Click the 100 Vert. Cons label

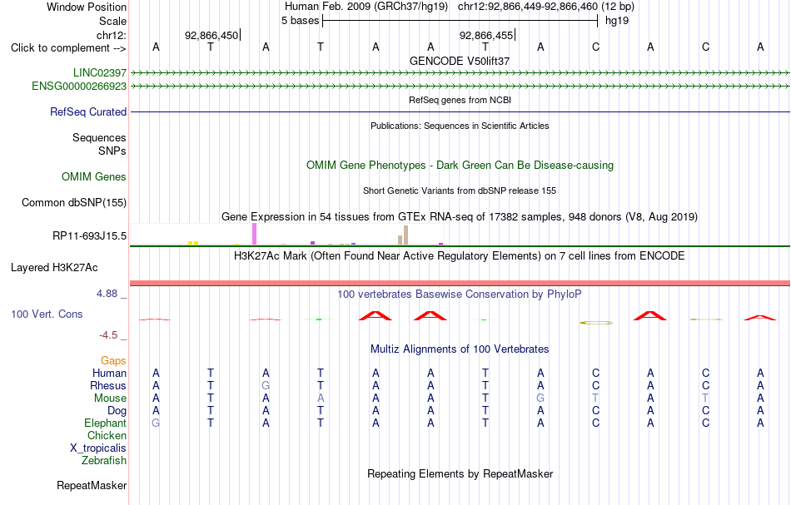[x=47, y=314]
